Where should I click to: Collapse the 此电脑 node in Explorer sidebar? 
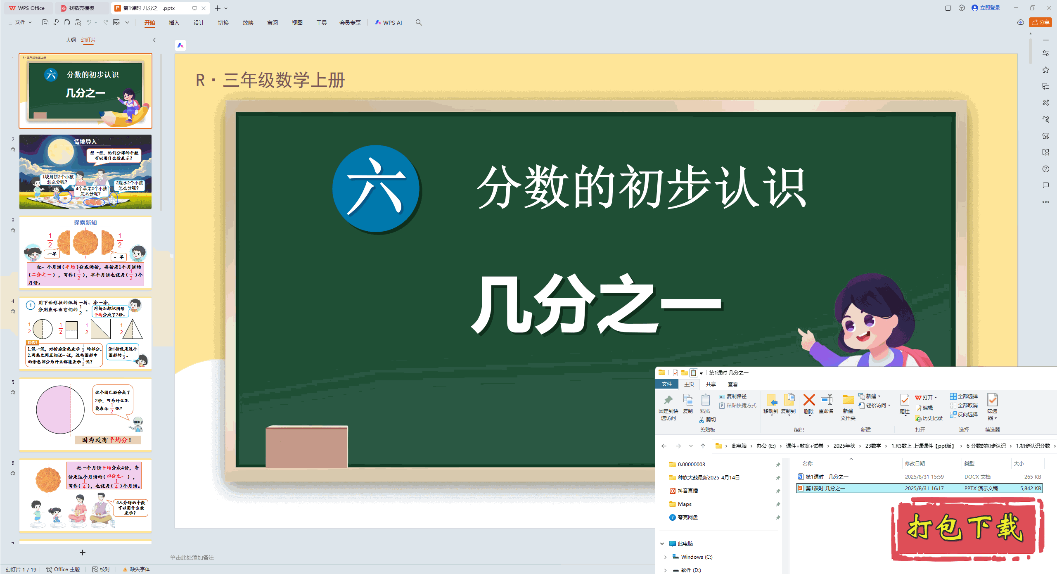663,543
